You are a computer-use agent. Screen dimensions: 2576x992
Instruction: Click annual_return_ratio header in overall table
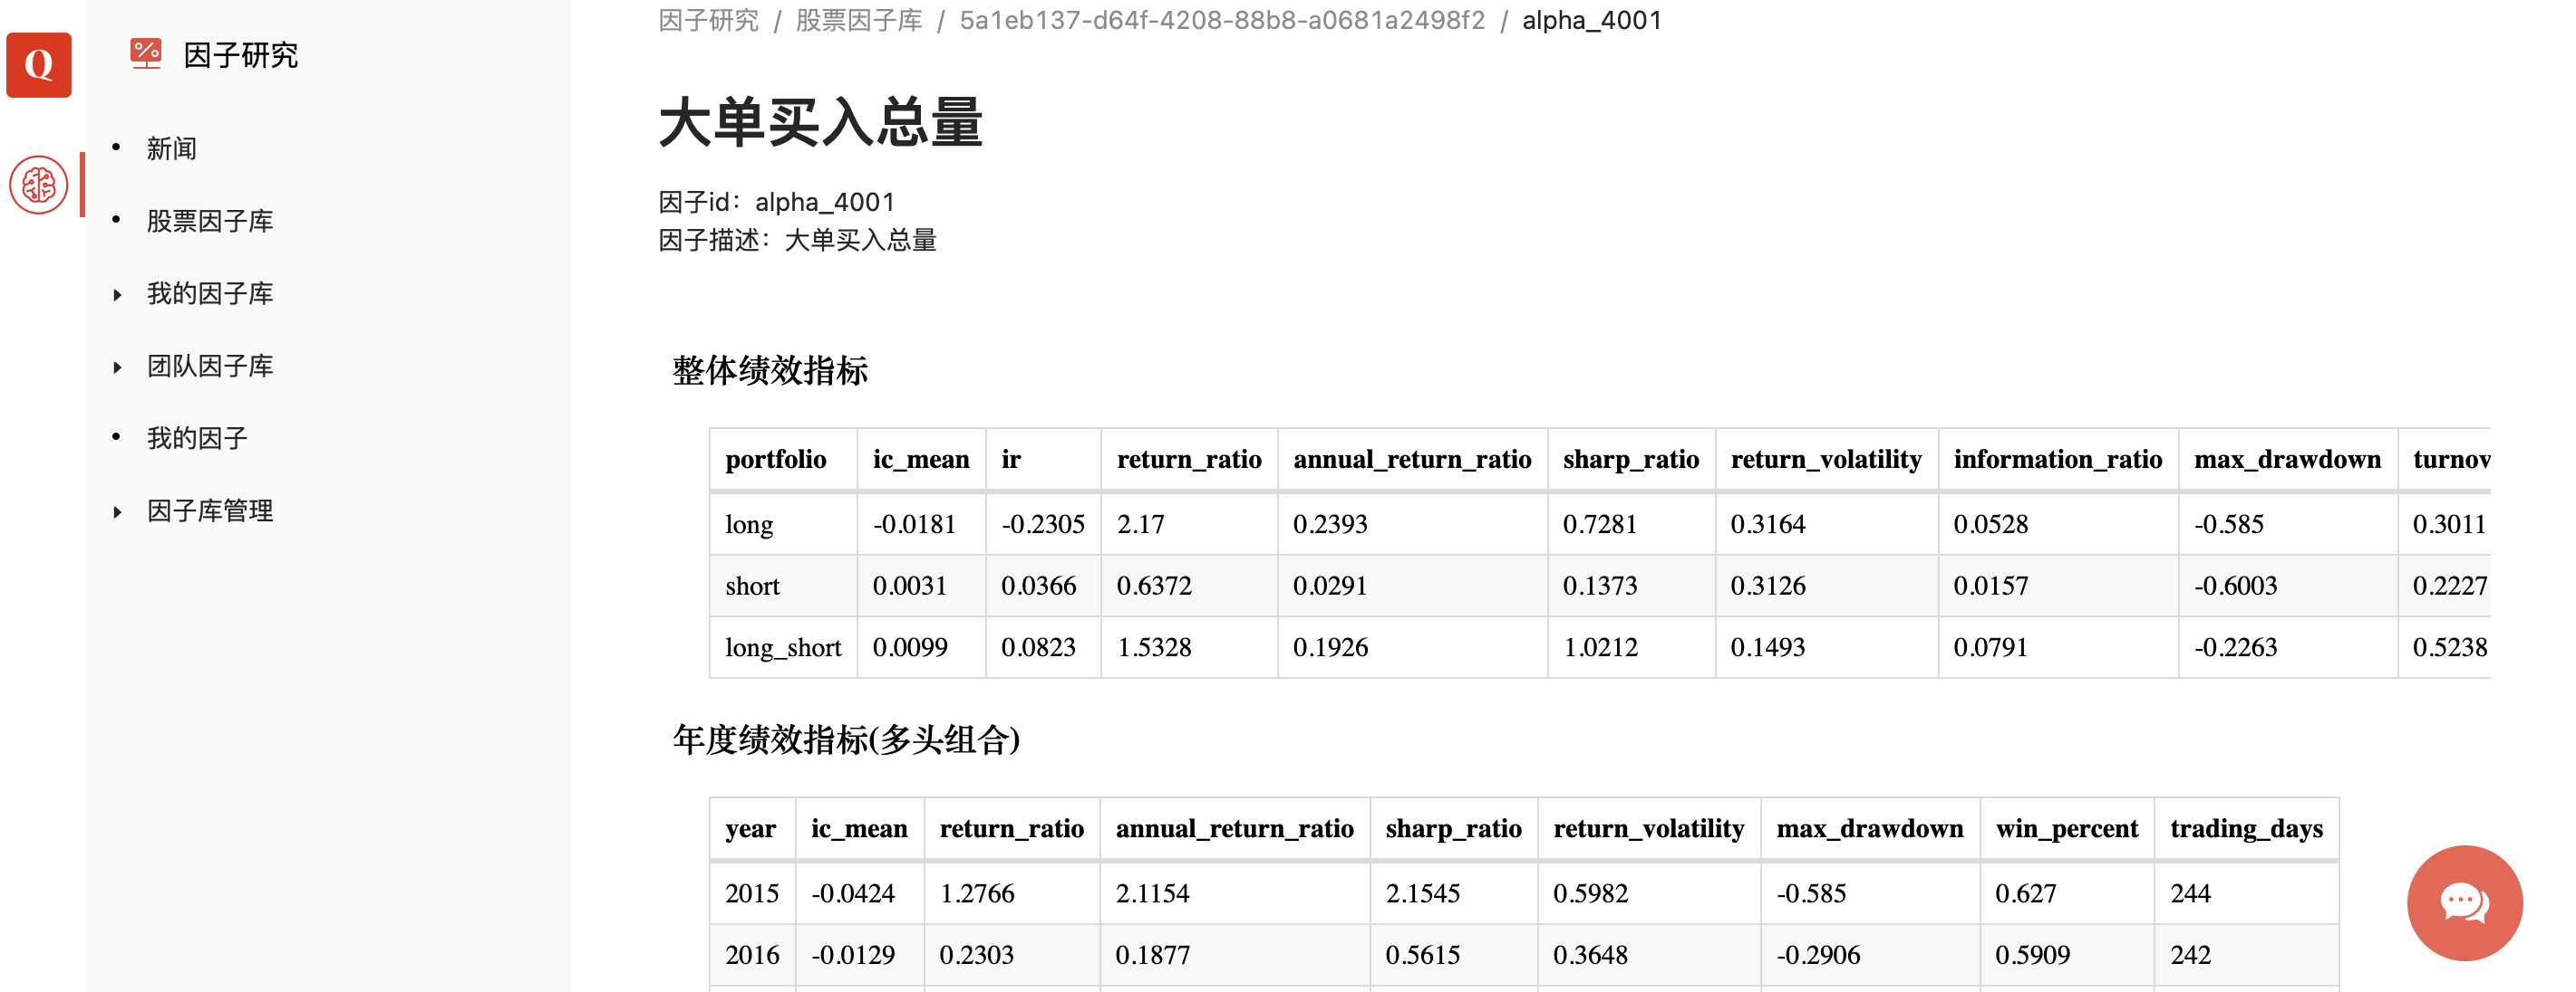point(1412,460)
